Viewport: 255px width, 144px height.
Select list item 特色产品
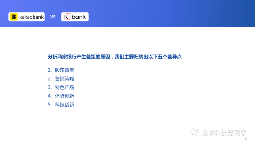[x=64, y=87]
